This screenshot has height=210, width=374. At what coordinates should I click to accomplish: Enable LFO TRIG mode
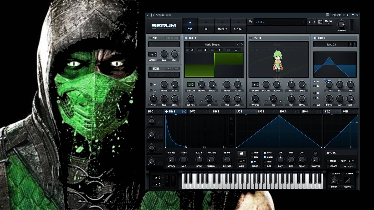(252, 153)
